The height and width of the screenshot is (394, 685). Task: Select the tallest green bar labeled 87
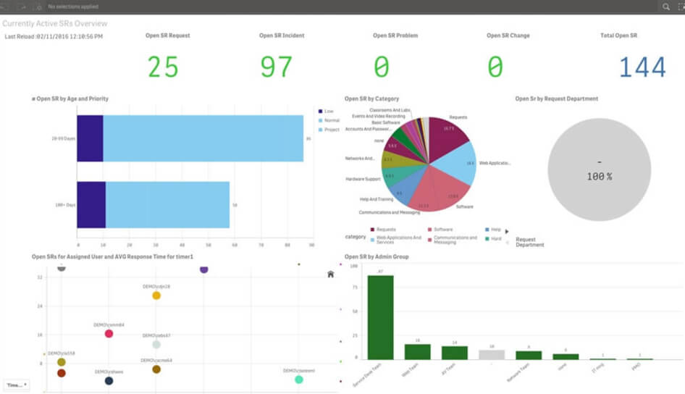pos(380,317)
